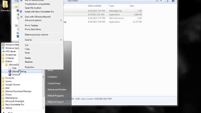The height and width of the screenshot is (113, 201).
Task: Open Music from Start menu
Action: tap(50, 70)
